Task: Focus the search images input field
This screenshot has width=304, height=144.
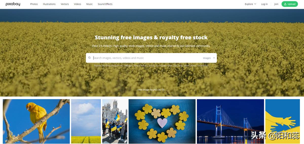Action: [147, 58]
